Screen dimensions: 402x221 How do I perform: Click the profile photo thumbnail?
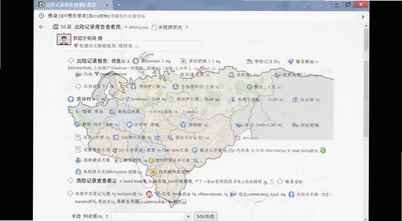pyautogui.click(x=64, y=40)
